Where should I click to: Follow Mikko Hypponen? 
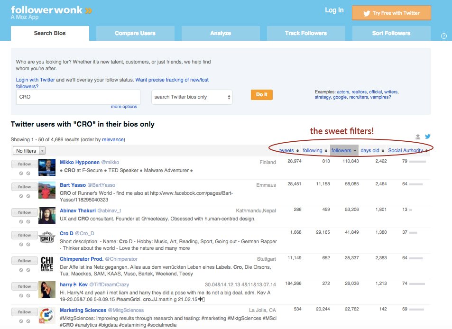25,164
